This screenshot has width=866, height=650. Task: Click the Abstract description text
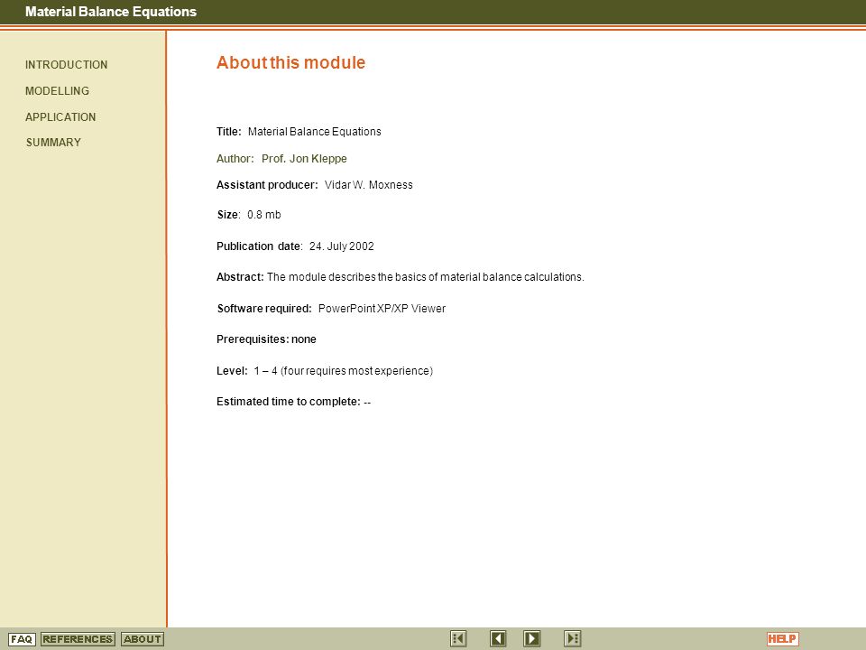tap(425, 277)
